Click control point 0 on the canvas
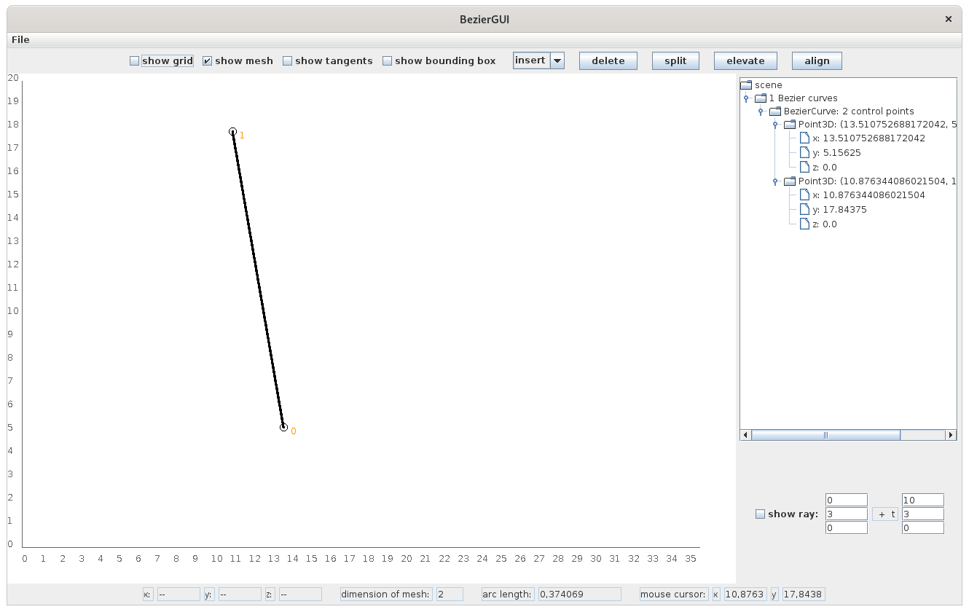This screenshot has width=969, height=612. coord(283,428)
